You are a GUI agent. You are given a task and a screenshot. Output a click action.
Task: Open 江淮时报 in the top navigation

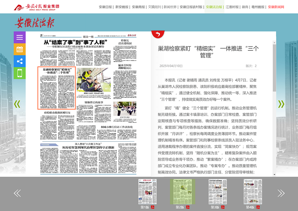[x=232, y=7]
